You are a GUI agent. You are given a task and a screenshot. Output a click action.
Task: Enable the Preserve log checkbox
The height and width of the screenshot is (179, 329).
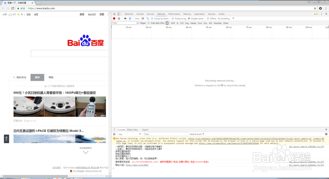173,18
